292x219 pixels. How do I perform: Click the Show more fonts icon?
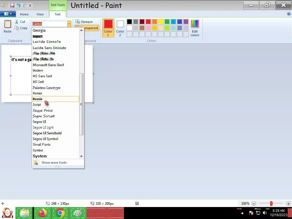pyautogui.click(x=36, y=163)
